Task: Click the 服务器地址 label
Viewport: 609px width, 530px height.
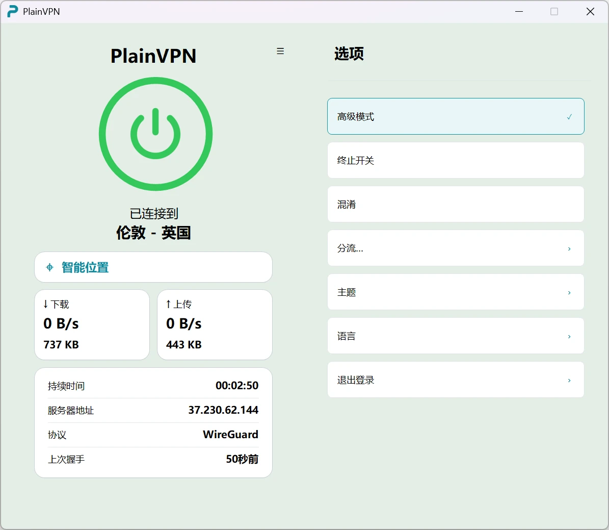Action: pos(71,411)
